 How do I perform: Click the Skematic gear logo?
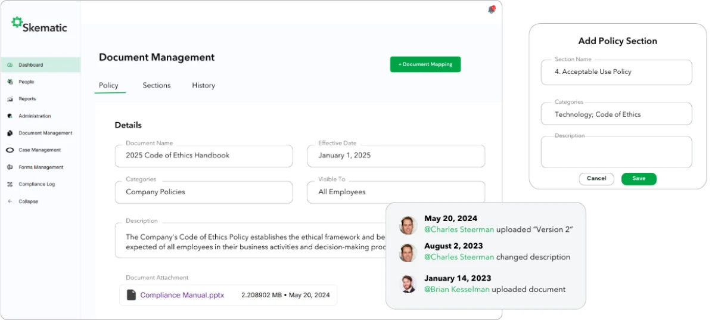(x=17, y=23)
